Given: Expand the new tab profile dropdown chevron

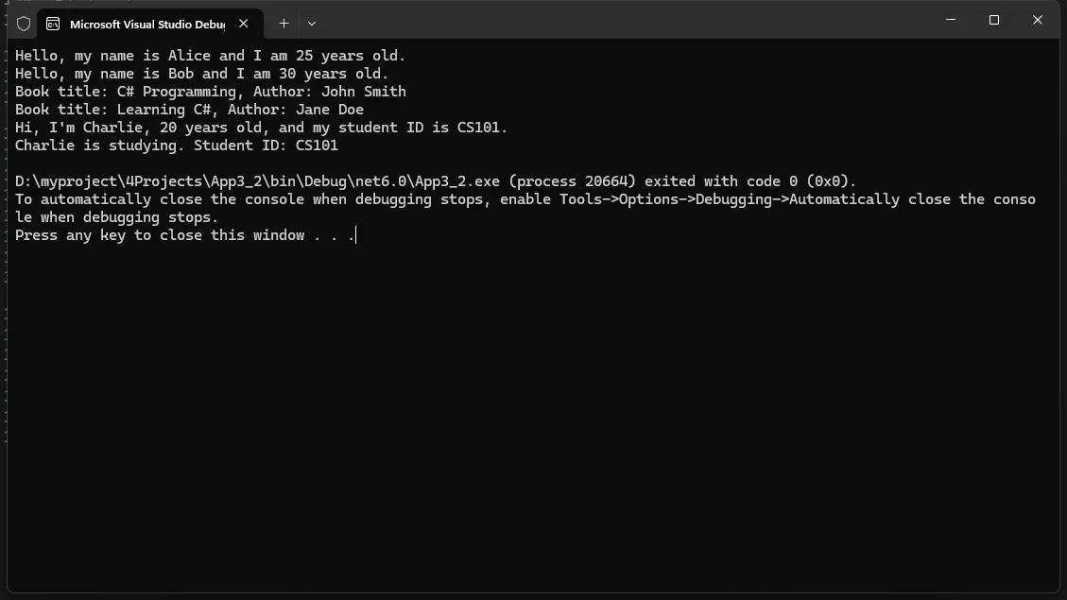Looking at the screenshot, I should (x=312, y=23).
